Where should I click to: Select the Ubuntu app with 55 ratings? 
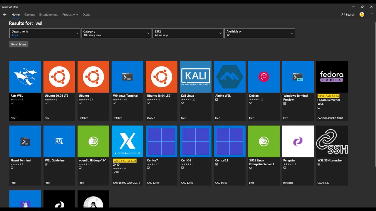click(93, 91)
